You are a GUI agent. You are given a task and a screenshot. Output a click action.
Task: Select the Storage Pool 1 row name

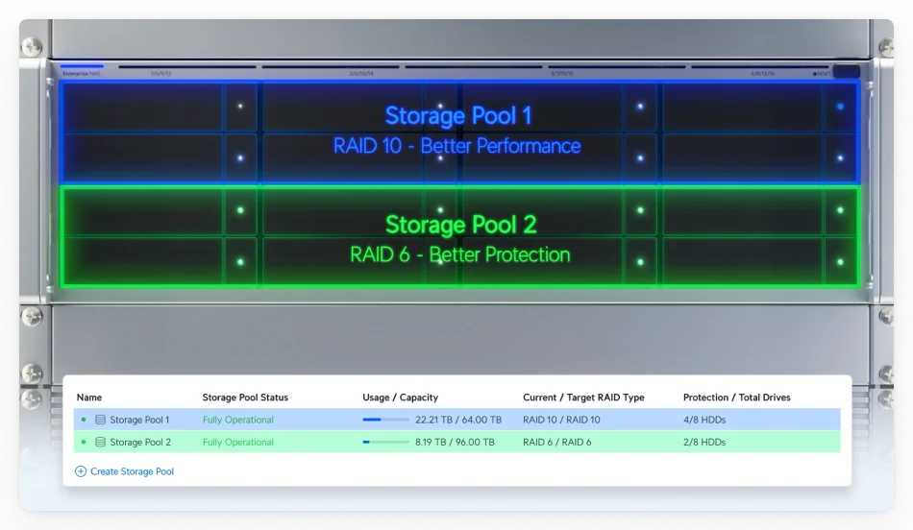coord(139,420)
